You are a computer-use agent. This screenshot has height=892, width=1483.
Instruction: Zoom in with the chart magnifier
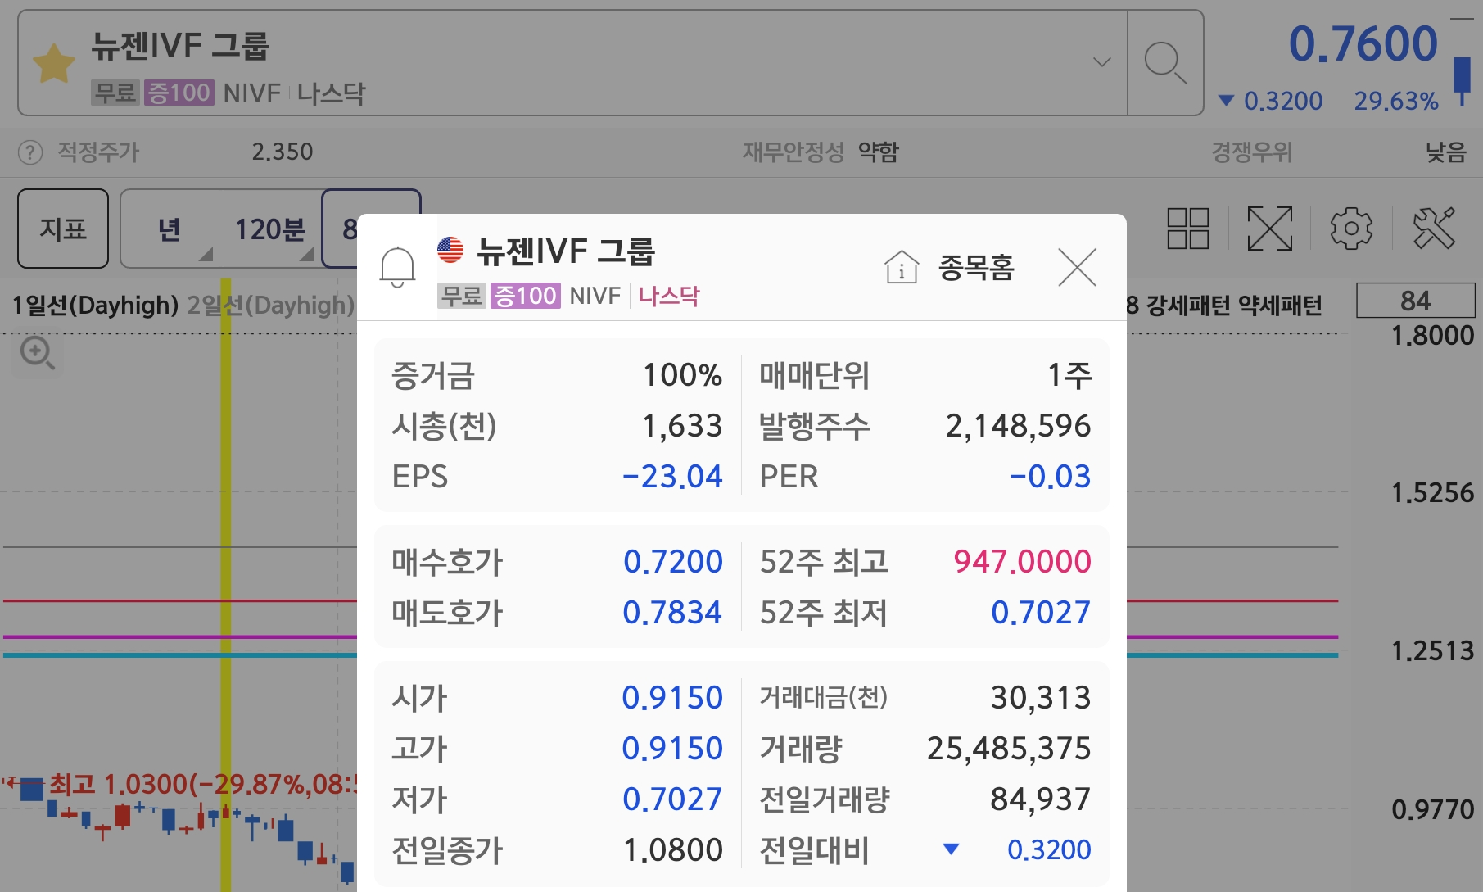(37, 354)
